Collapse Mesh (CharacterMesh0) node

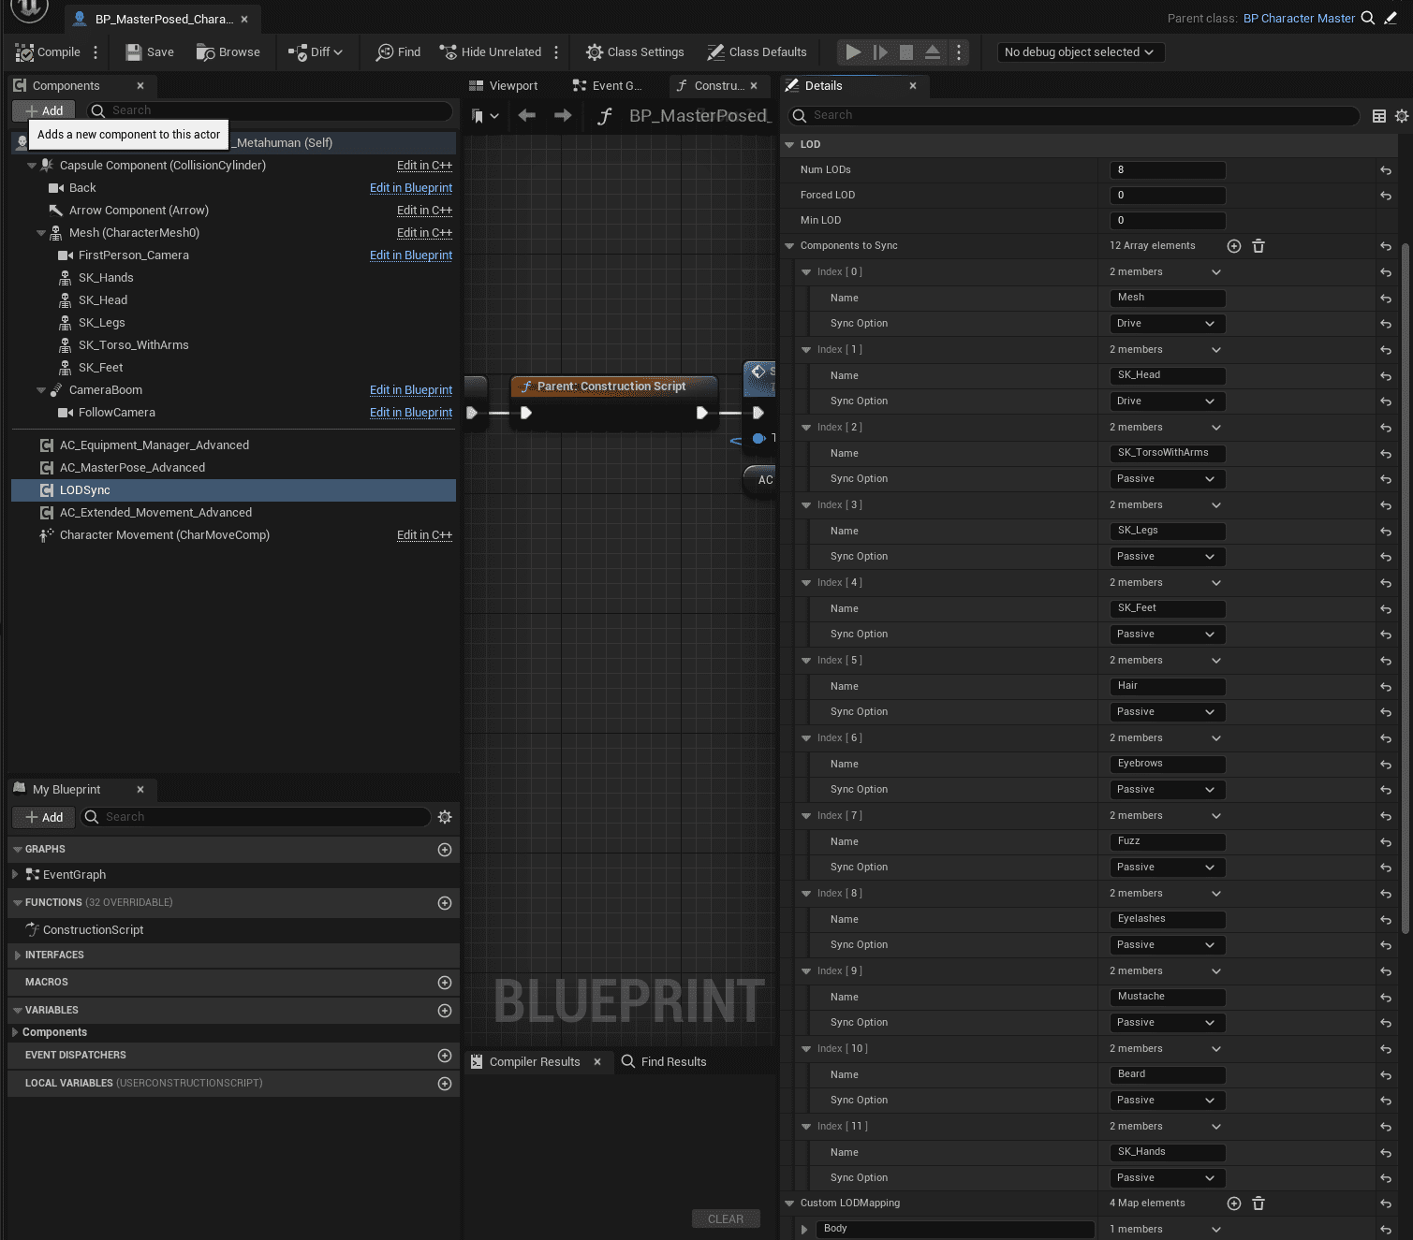tap(41, 233)
